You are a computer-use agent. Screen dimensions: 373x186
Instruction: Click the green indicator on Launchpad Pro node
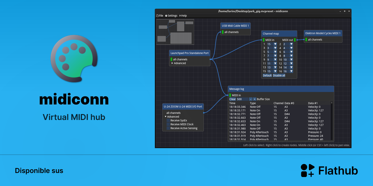[x=171, y=59]
